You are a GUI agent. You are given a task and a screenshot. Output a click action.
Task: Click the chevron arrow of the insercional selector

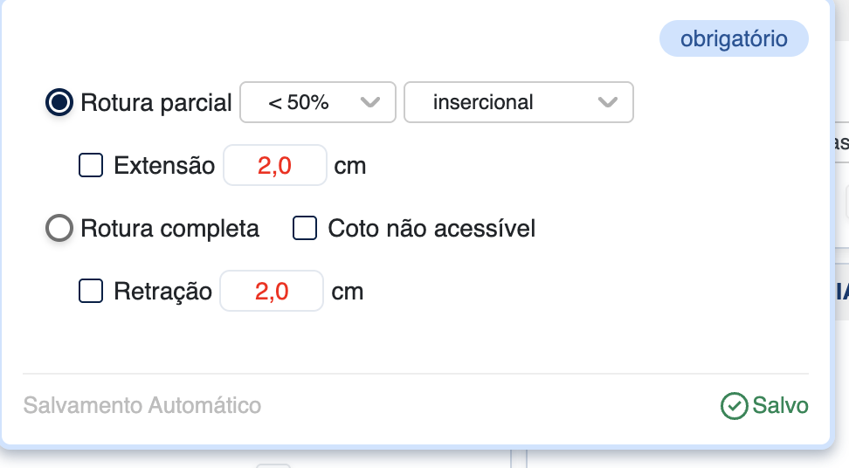pos(608,102)
